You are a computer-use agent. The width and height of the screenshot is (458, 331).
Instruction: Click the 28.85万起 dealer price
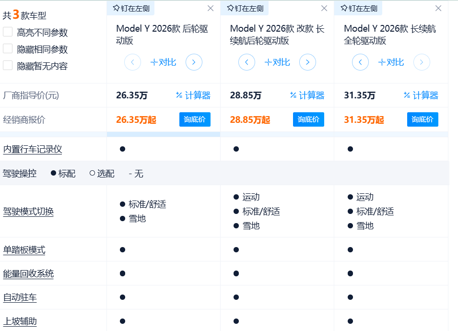click(250, 120)
